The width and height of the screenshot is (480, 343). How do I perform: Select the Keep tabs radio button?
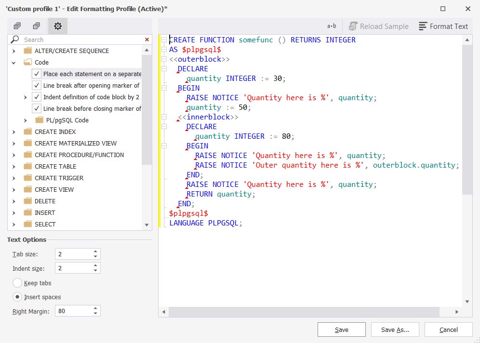pos(17,283)
